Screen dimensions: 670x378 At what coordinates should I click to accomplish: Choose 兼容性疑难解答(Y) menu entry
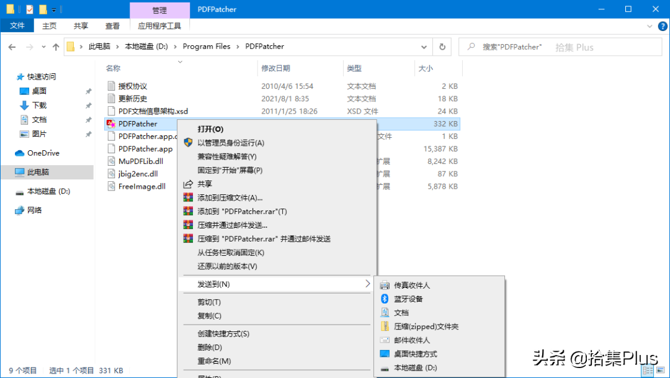pos(277,156)
